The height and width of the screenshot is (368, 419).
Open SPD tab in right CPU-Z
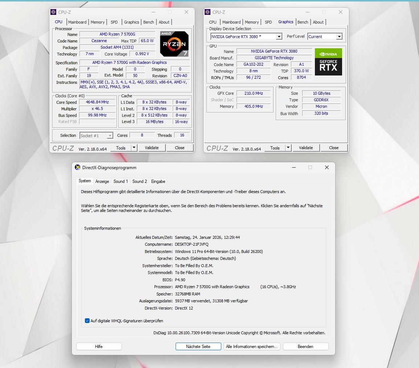(268, 22)
